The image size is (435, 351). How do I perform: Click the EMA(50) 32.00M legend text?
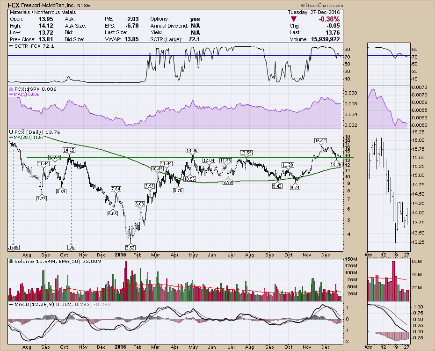click(x=81, y=261)
